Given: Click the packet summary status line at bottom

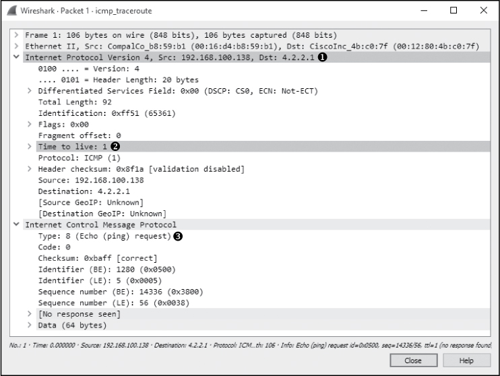Looking at the screenshot, I should 250,346.
